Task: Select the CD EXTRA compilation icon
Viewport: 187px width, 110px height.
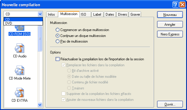Action: click(20, 93)
